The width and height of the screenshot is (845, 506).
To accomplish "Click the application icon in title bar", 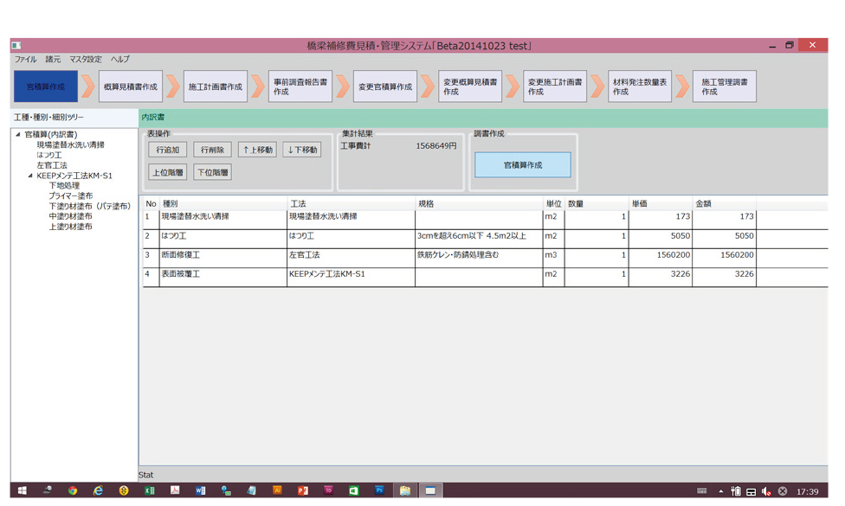I will pos(16,45).
